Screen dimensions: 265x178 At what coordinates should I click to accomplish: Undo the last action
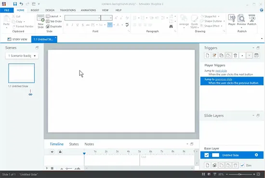(x=21, y=4)
